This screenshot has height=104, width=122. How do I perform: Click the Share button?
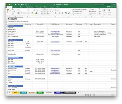110,7
